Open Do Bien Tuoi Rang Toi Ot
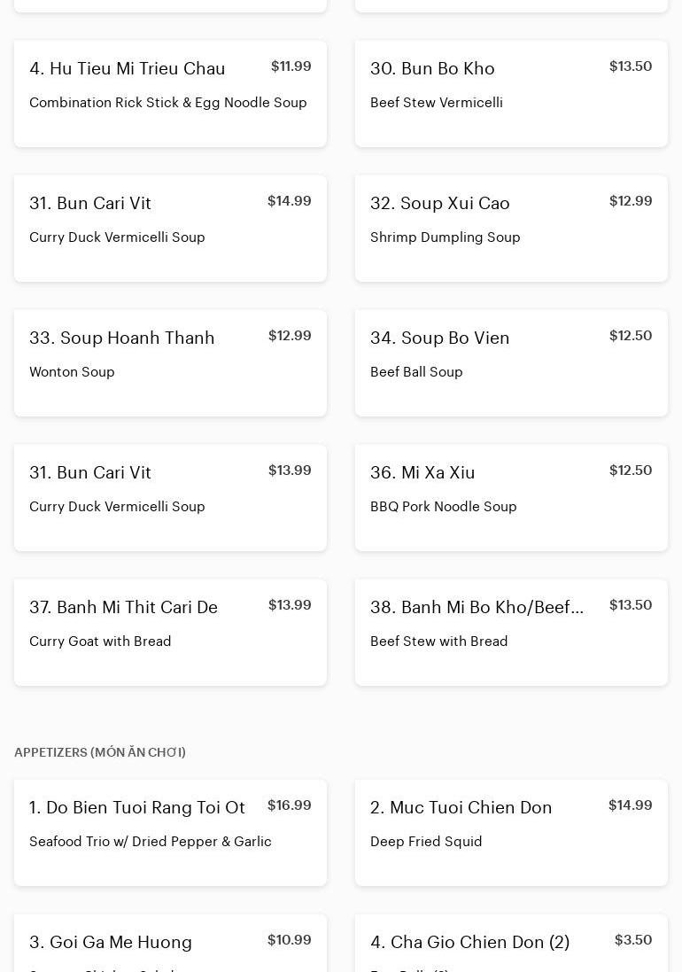Viewport: 682px width, 972px height. point(170,833)
